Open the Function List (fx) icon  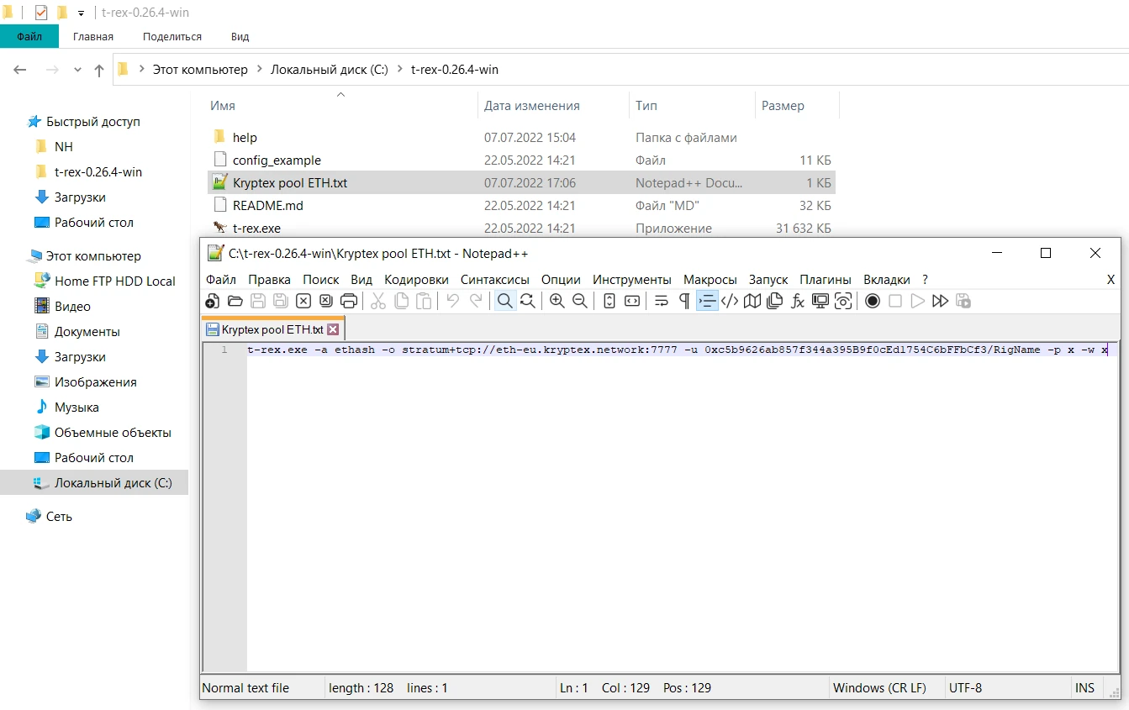click(x=798, y=301)
